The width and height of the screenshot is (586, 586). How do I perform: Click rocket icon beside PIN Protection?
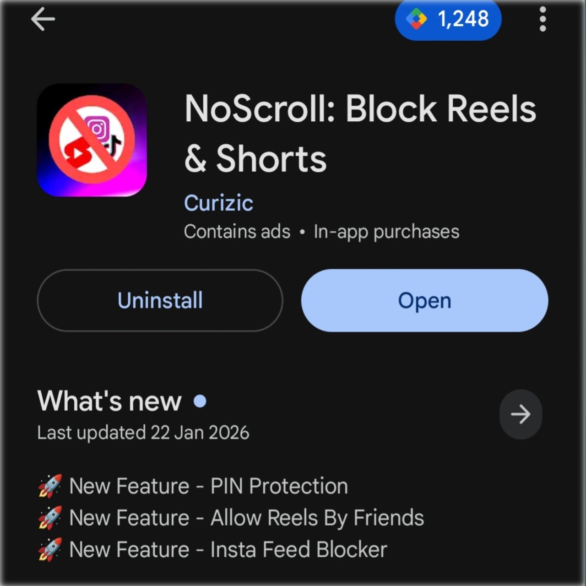pos(50,486)
